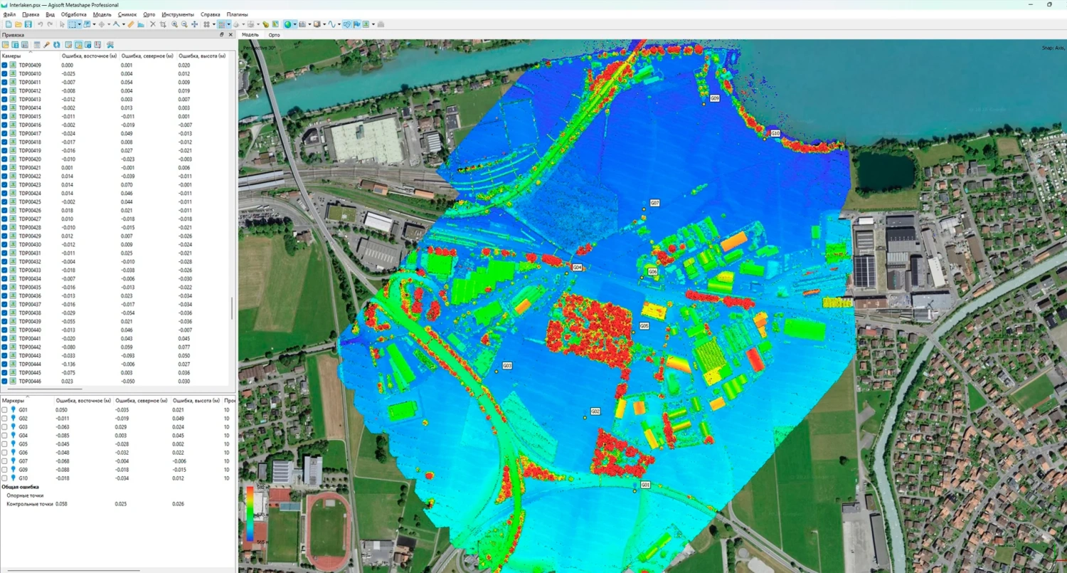Image resolution: width=1067 pixels, height=573 pixels.
Task: Click the G04 marker label in the map view
Action: click(578, 268)
